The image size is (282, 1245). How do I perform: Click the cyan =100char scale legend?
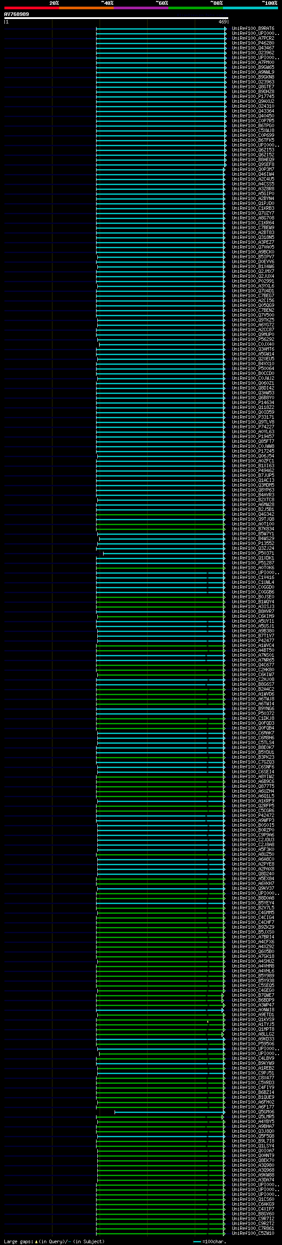tap(209, 1241)
